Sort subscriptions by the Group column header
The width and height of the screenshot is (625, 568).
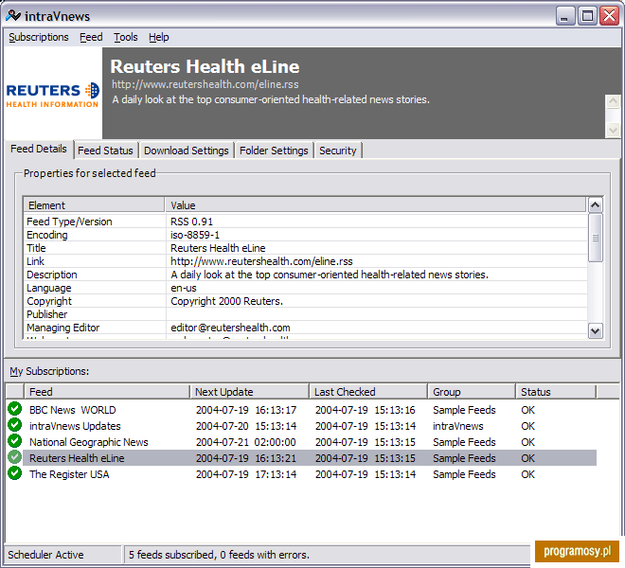(472, 392)
